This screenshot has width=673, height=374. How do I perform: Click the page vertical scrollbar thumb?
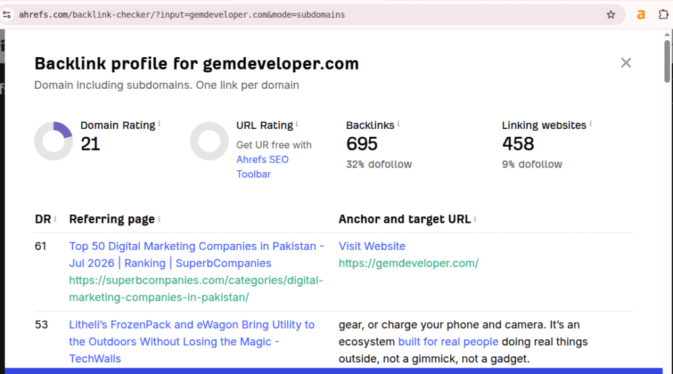pyautogui.click(x=667, y=61)
